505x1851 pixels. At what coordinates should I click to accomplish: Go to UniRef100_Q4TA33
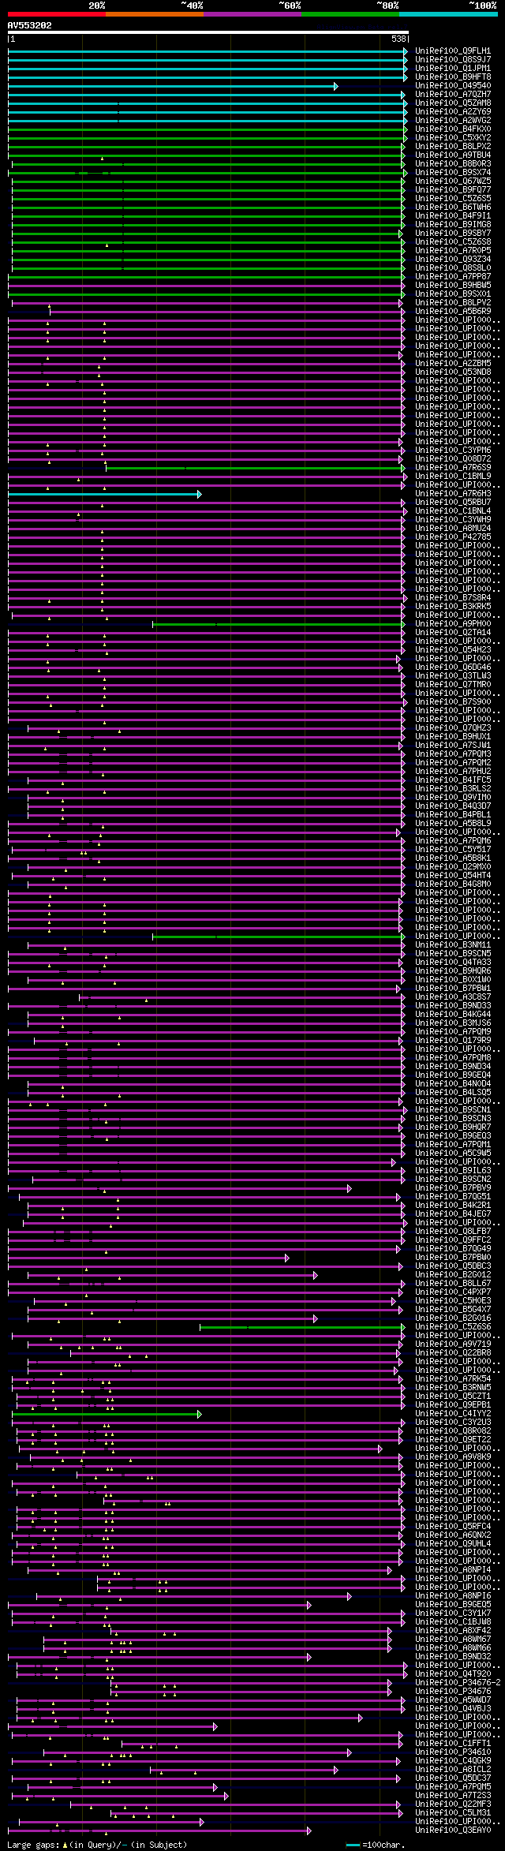coord(453,963)
